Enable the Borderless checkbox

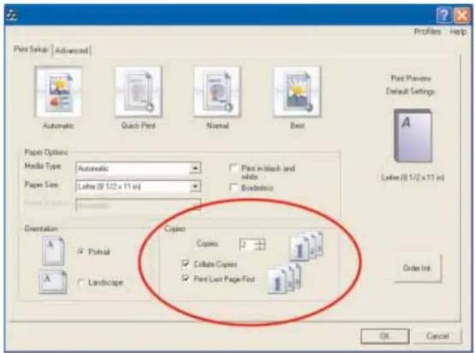[x=234, y=188]
